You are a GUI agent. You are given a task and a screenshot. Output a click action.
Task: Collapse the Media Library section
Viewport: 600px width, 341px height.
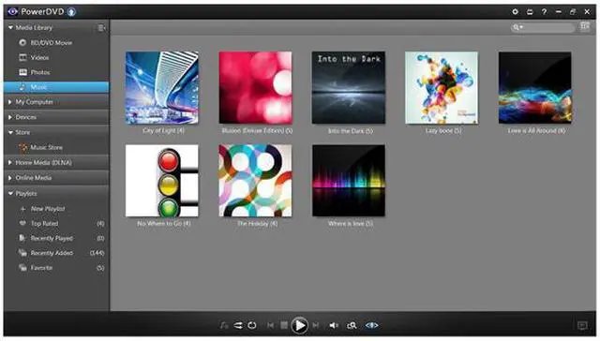[x=10, y=27]
